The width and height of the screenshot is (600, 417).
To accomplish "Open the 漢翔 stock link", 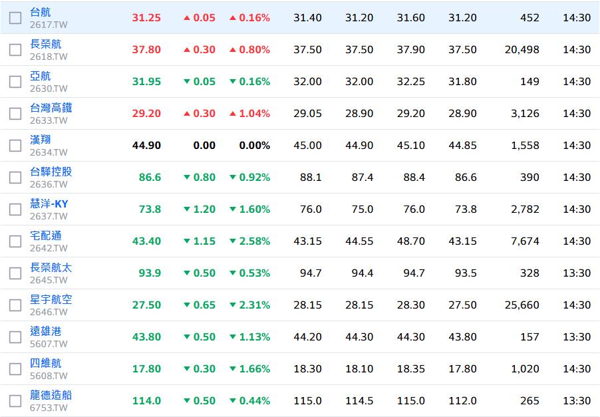I will [x=40, y=140].
